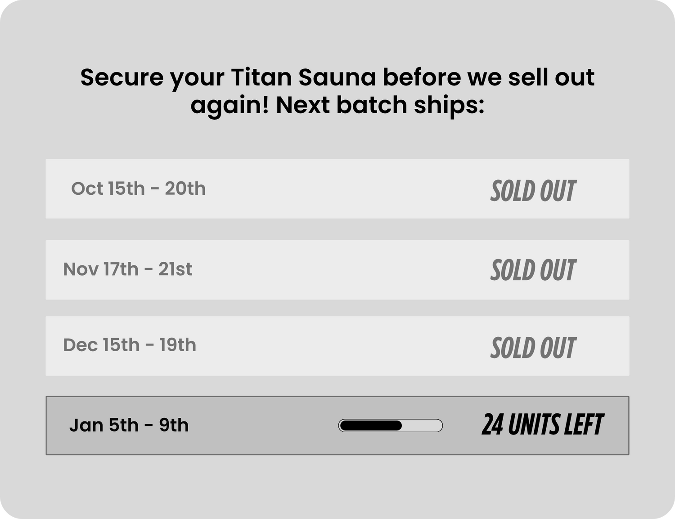Click the "Dec 15th - 19th" date label
Image resolution: width=675 pixels, height=519 pixels.
pyautogui.click(x=130, y=345)
